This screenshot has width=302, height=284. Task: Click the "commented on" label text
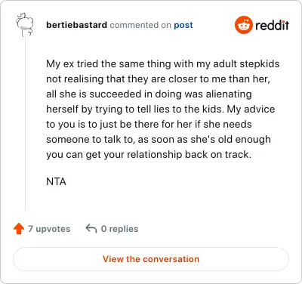(140, 25)
